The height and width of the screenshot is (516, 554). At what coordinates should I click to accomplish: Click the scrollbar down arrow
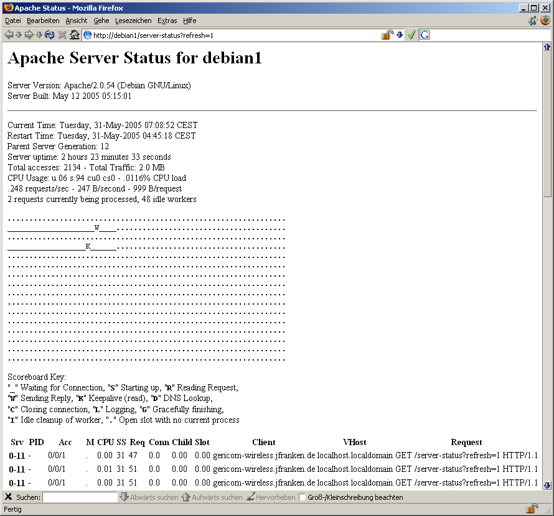click(x=547, y=486)
